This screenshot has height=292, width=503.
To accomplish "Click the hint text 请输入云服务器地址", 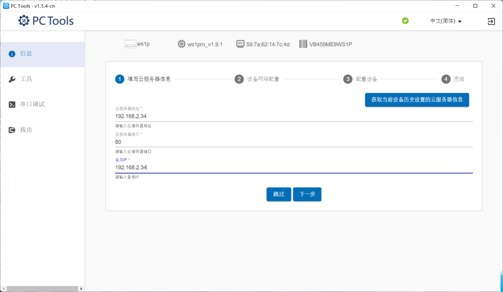I will pyautogui.click(x=133, y=126).
